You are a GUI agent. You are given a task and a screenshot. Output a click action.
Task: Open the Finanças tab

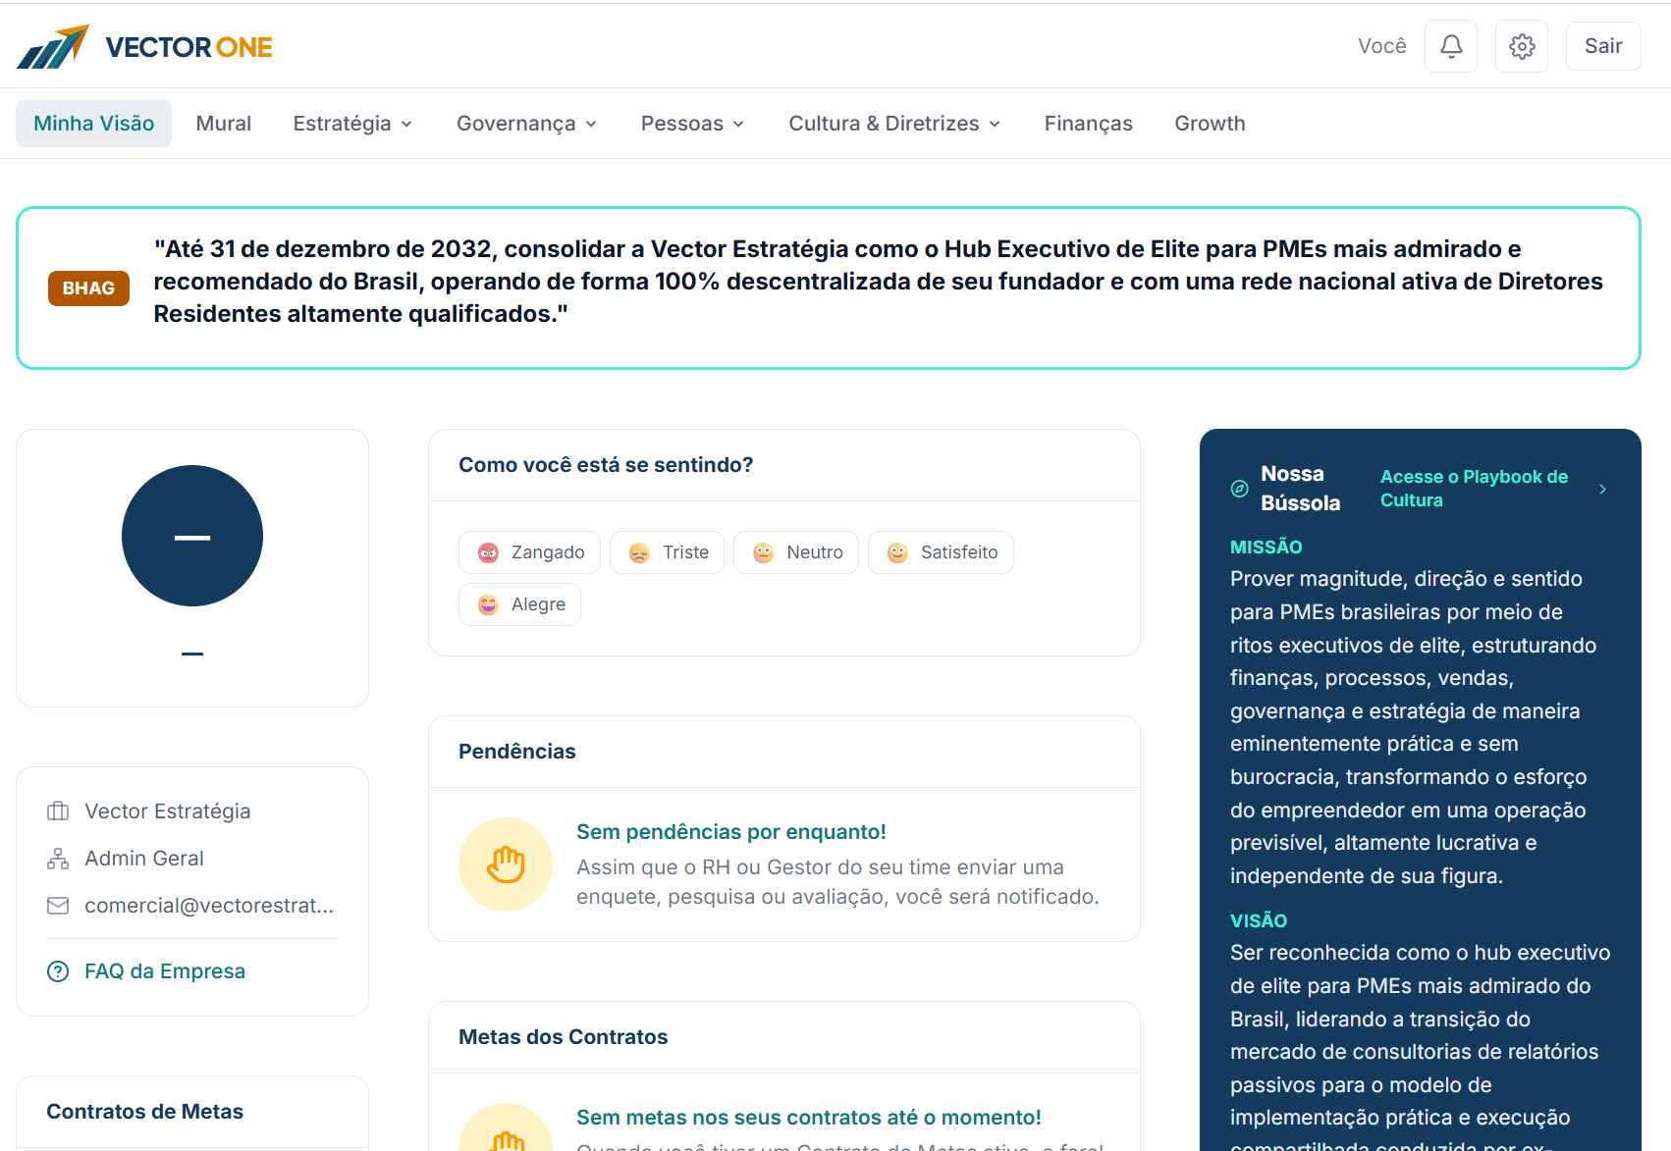pos(1089,124)
